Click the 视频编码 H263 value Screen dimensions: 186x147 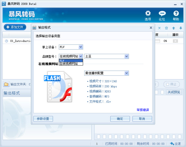pos(108,91)
